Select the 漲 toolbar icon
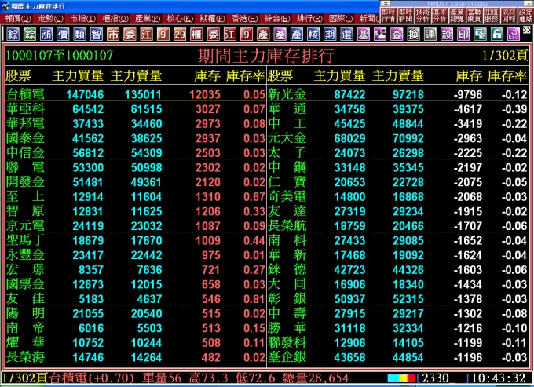 pos(46,35)
